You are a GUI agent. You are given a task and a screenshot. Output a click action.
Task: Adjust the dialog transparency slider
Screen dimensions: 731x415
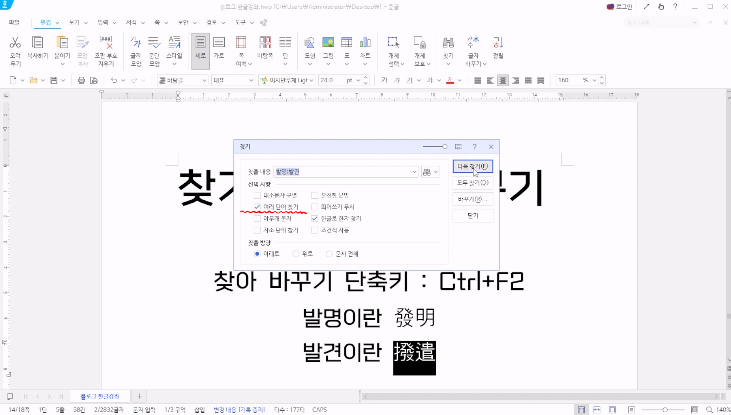(435, 147)
